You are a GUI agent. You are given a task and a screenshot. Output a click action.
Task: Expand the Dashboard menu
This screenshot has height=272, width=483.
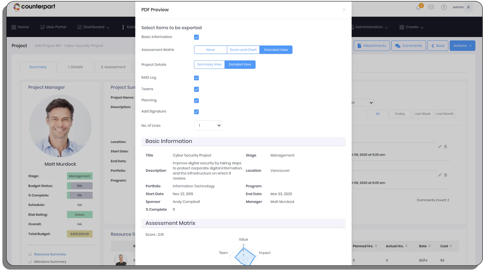tap(93, 27)
